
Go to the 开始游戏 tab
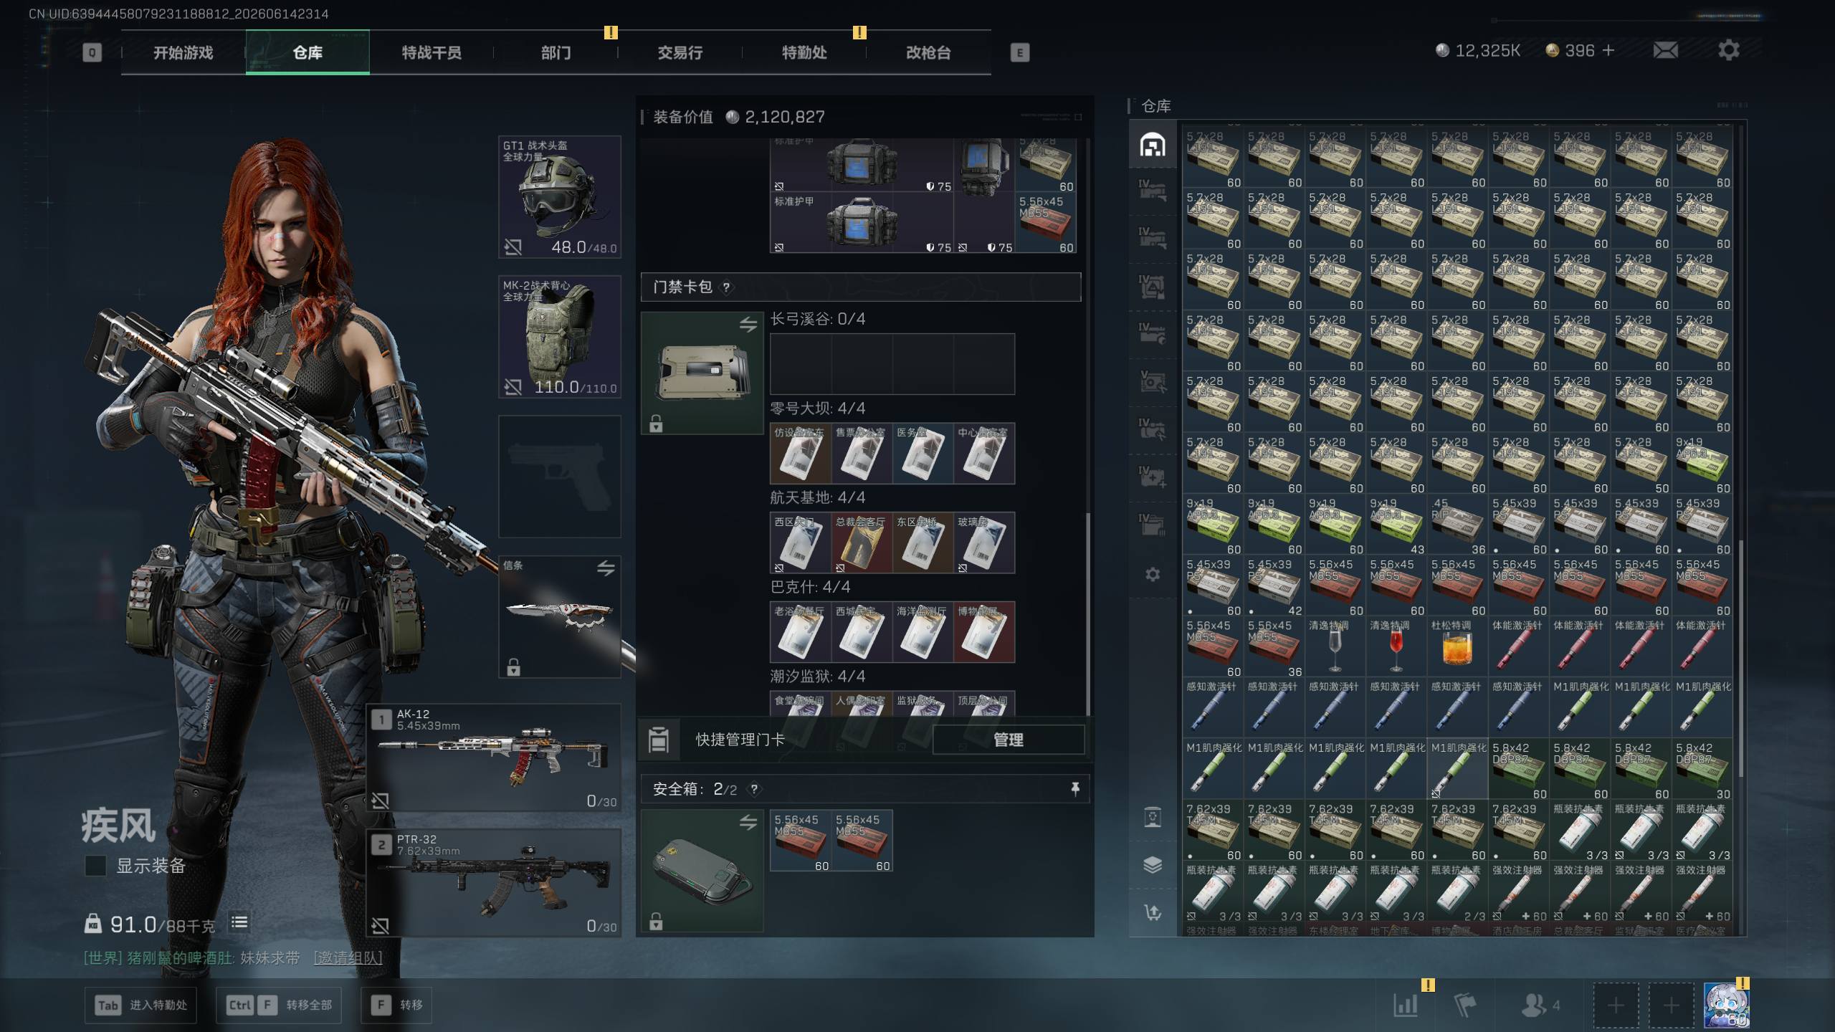[183, 52]
